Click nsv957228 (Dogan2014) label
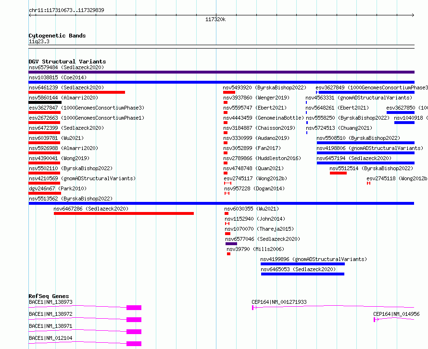Image resolution: width=428 pixels, height=349 pixels. pos(254,188)
